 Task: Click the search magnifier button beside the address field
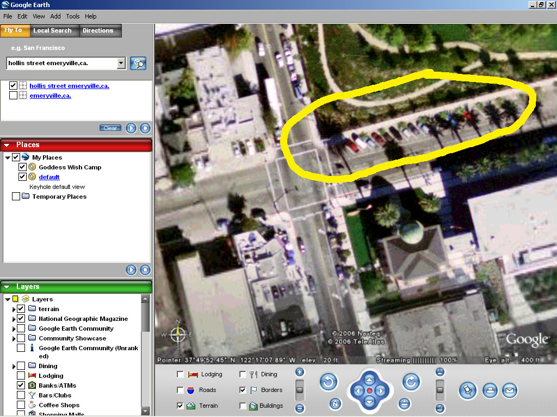pyautogui.click(x=138, y=63)
